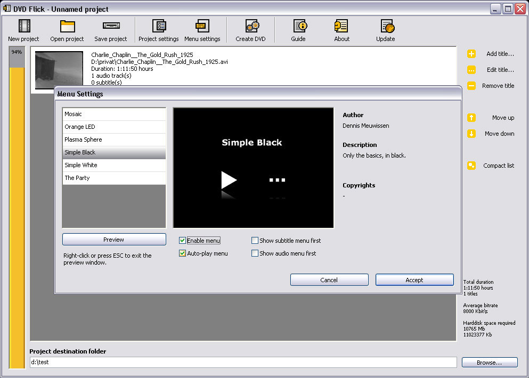Click the play triangle in the preview
Screen dimensions: 529x378
coord(229,180)
